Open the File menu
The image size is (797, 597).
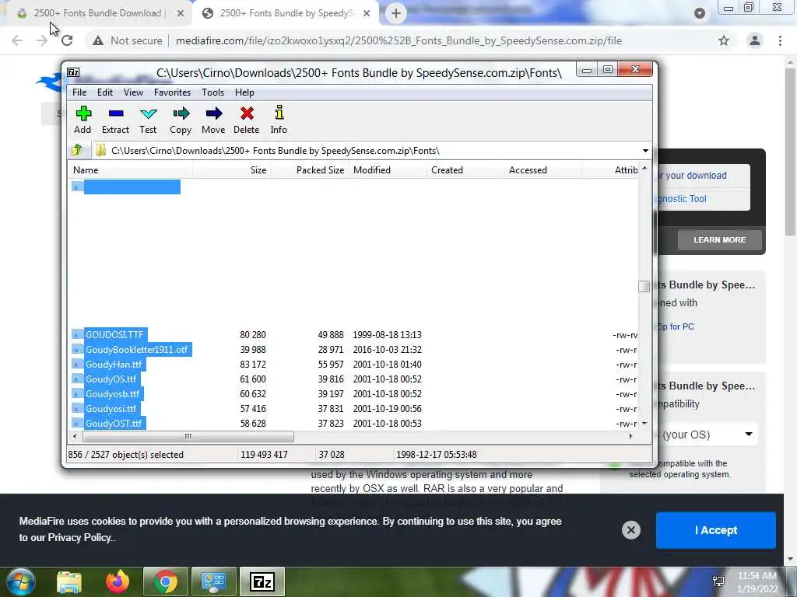tap(79, 93)
